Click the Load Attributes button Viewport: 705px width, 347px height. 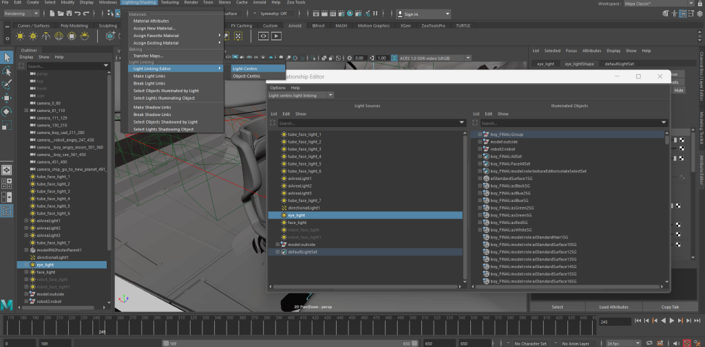pos(613,307)
